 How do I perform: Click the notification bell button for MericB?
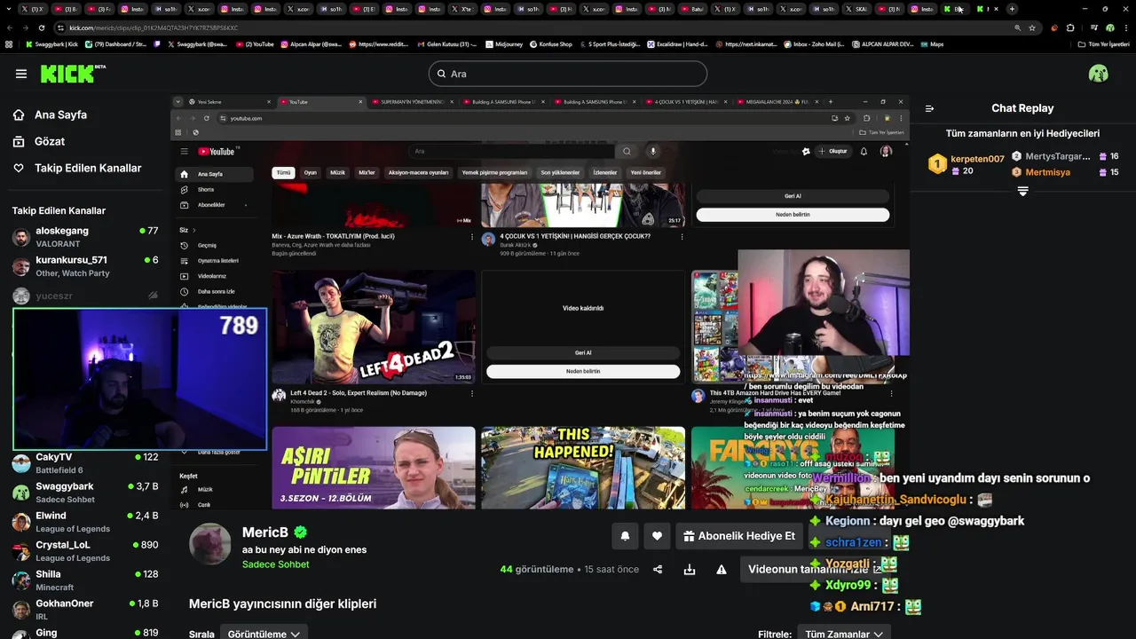(x=625, y=536)
